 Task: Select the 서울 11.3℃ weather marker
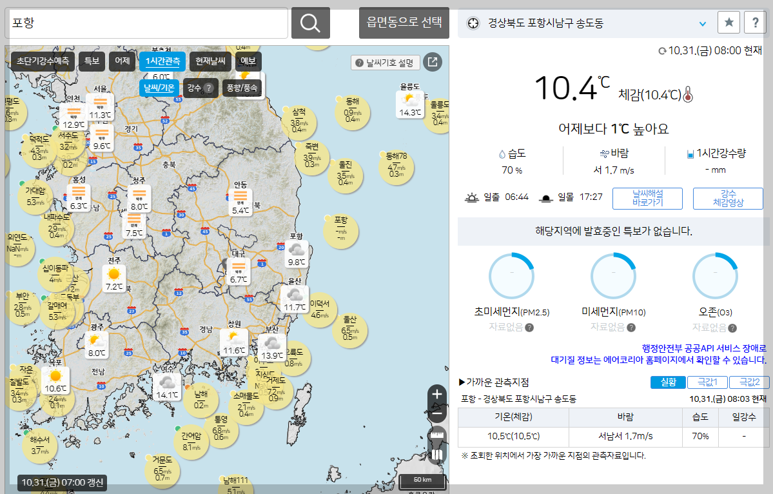pyautogui.click(x=100, y=106)
